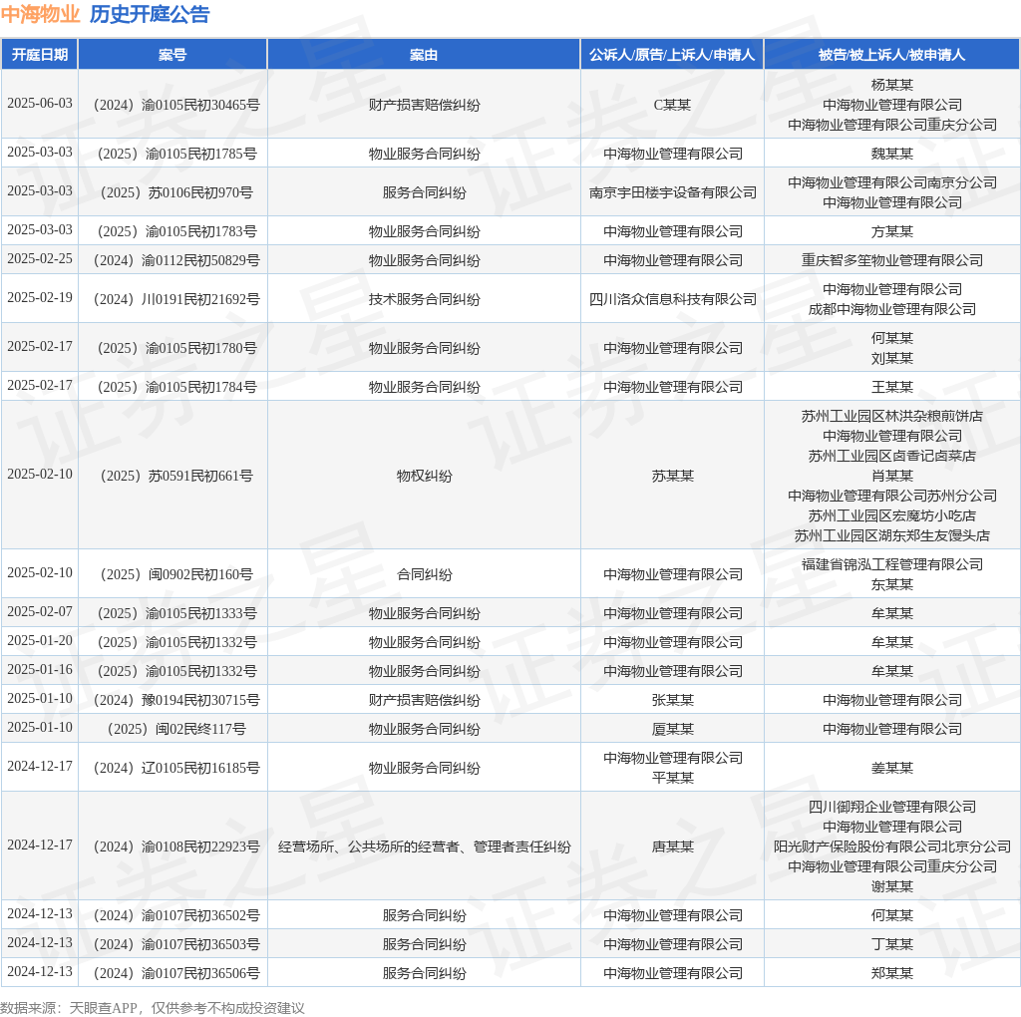Viewport: 1021px width, 1017px height.
Task: Click the 开庭日期 column header
Action: coord(40,55)
